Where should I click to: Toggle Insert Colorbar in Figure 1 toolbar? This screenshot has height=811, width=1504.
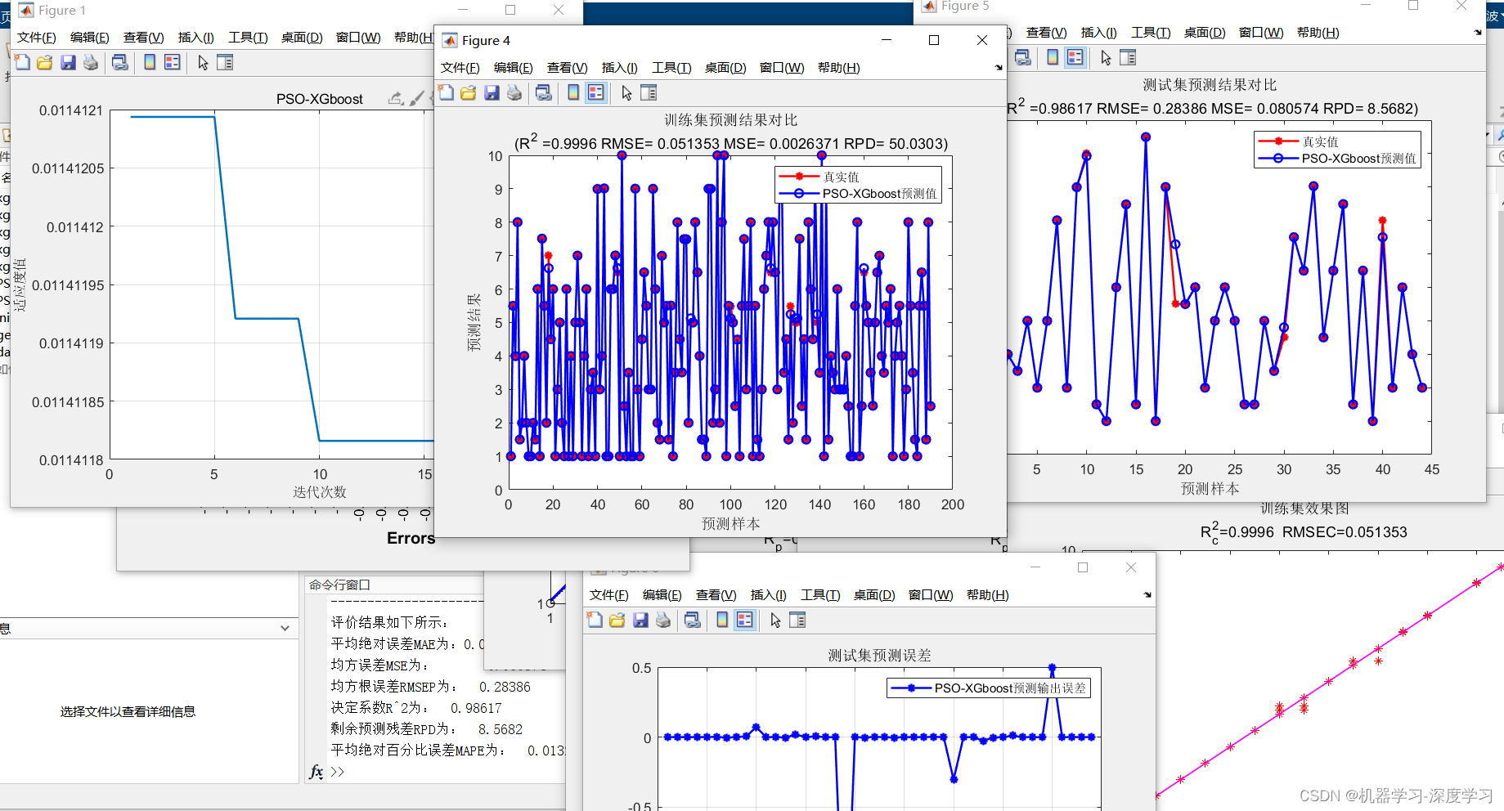tap(150, 62)
